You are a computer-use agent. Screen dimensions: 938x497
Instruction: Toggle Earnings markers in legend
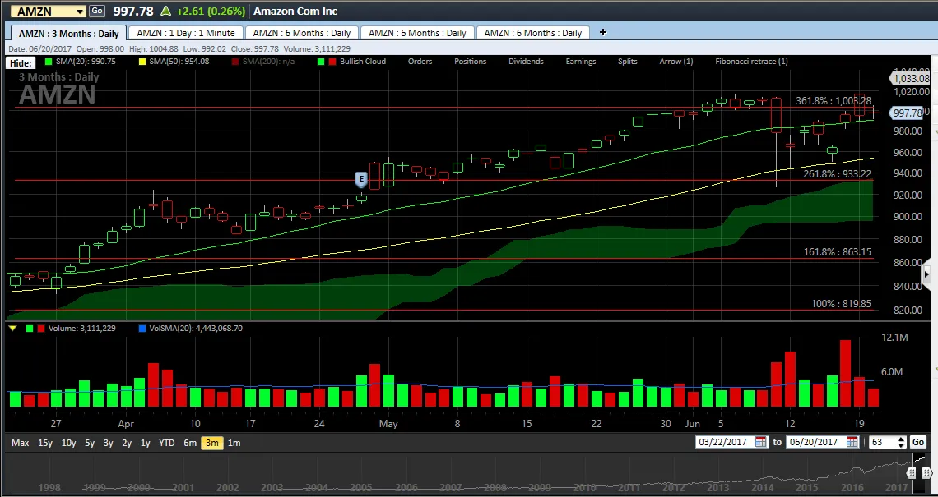pos(581,62)
